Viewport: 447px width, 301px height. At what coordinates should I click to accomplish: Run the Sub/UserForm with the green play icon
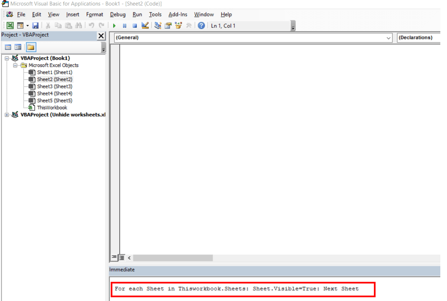tap(114, 25)
